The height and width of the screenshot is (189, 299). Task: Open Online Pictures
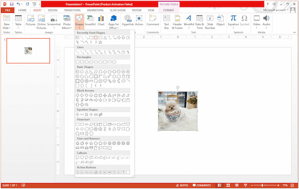point(41,22)
